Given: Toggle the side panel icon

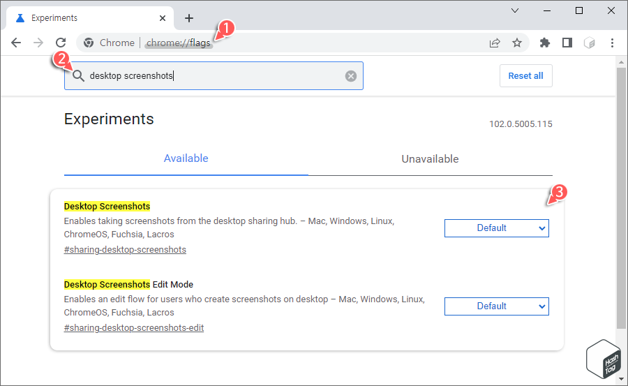Looking at the screenshot, I should point(567,43).
